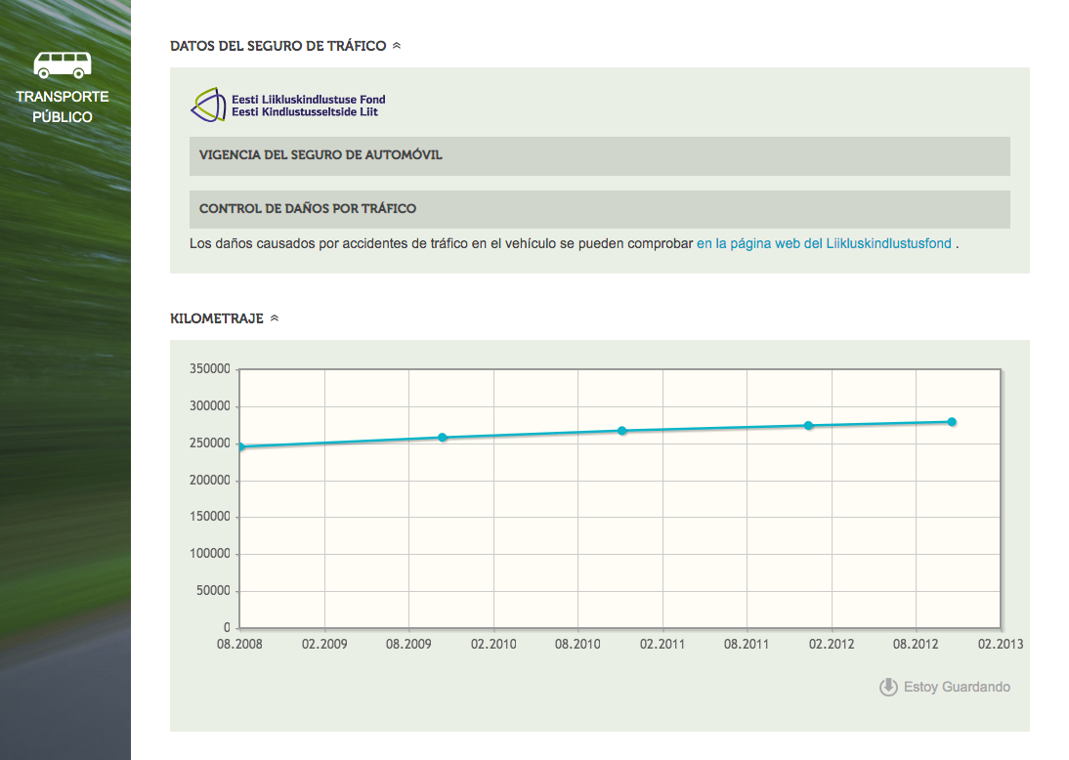Select the chart data point near 02.2012
Image resolution: width=1069 pixels, height=760 pixels.
click(x=808, y=425)
